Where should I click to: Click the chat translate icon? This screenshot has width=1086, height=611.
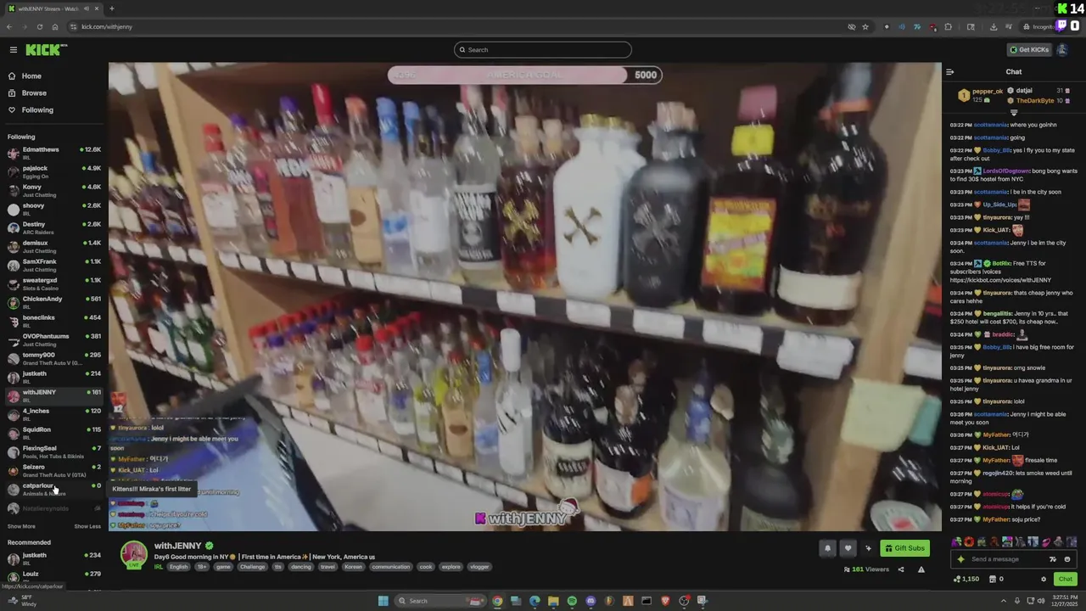(x=1053, y=559)
